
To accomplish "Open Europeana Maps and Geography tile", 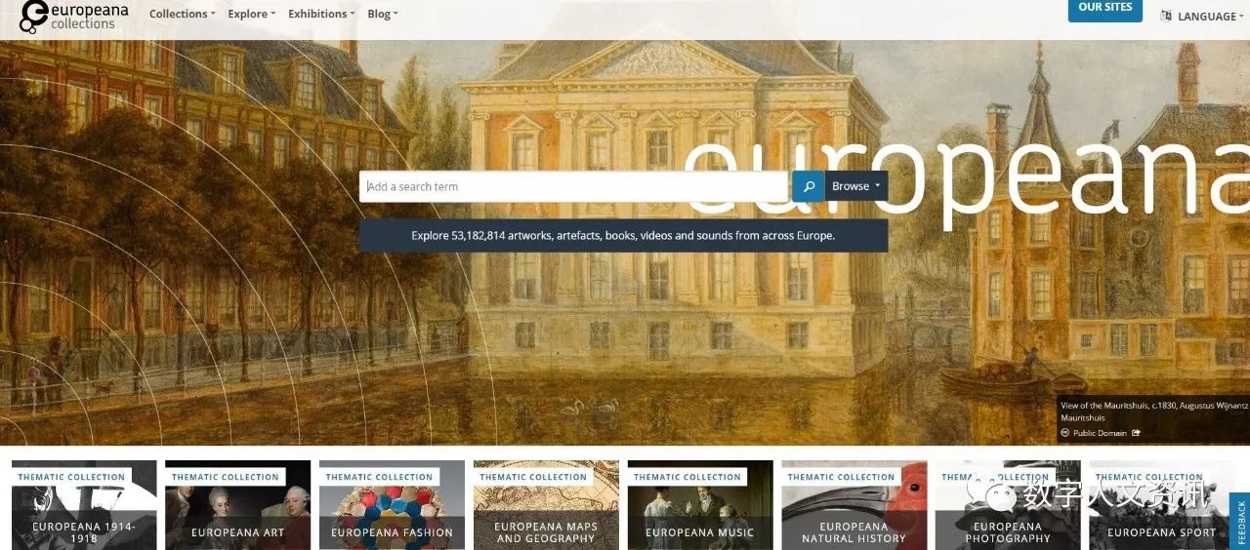I will [x=546, y=505].
